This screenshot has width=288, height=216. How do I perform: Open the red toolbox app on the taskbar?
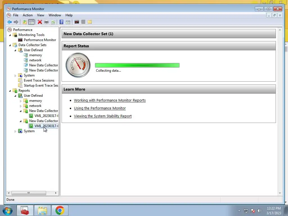pyautogui.click(x=25, y=210)
